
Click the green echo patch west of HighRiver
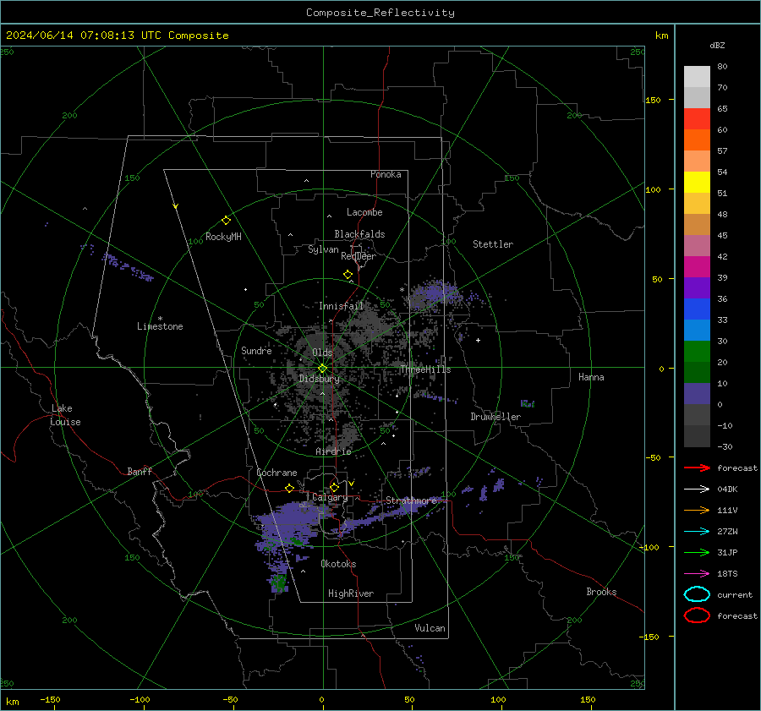pyautogui.click(x=279, y=582)
